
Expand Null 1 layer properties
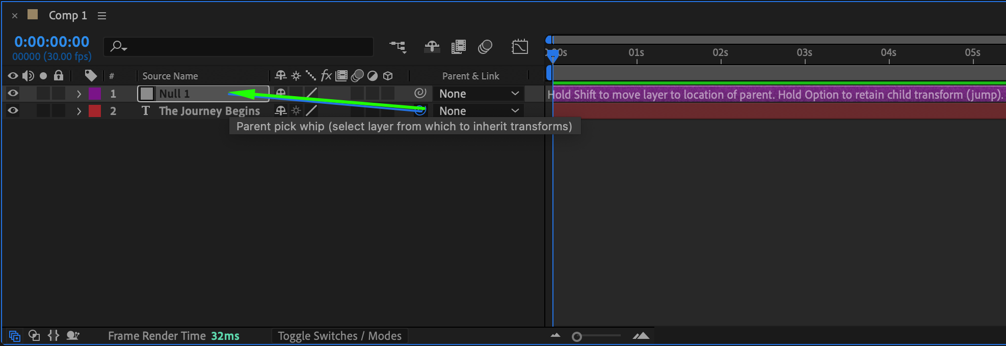79,94
